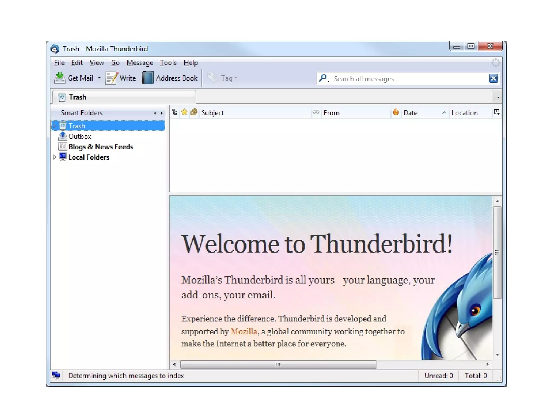553x415 pixels.
Task: Sort by starred column icon
Action: pyautogui.click(x=184, y=112)
